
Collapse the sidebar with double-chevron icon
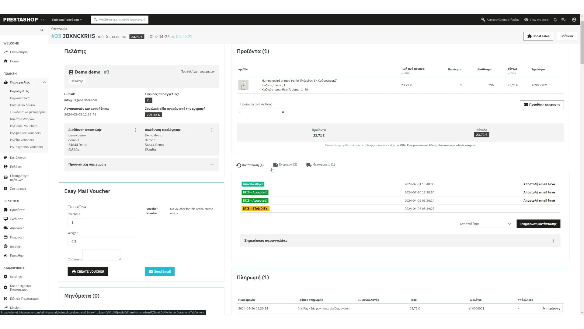42,30
